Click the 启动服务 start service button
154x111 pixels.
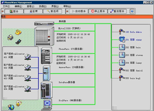pyautogui.click(x=78, y=11)
